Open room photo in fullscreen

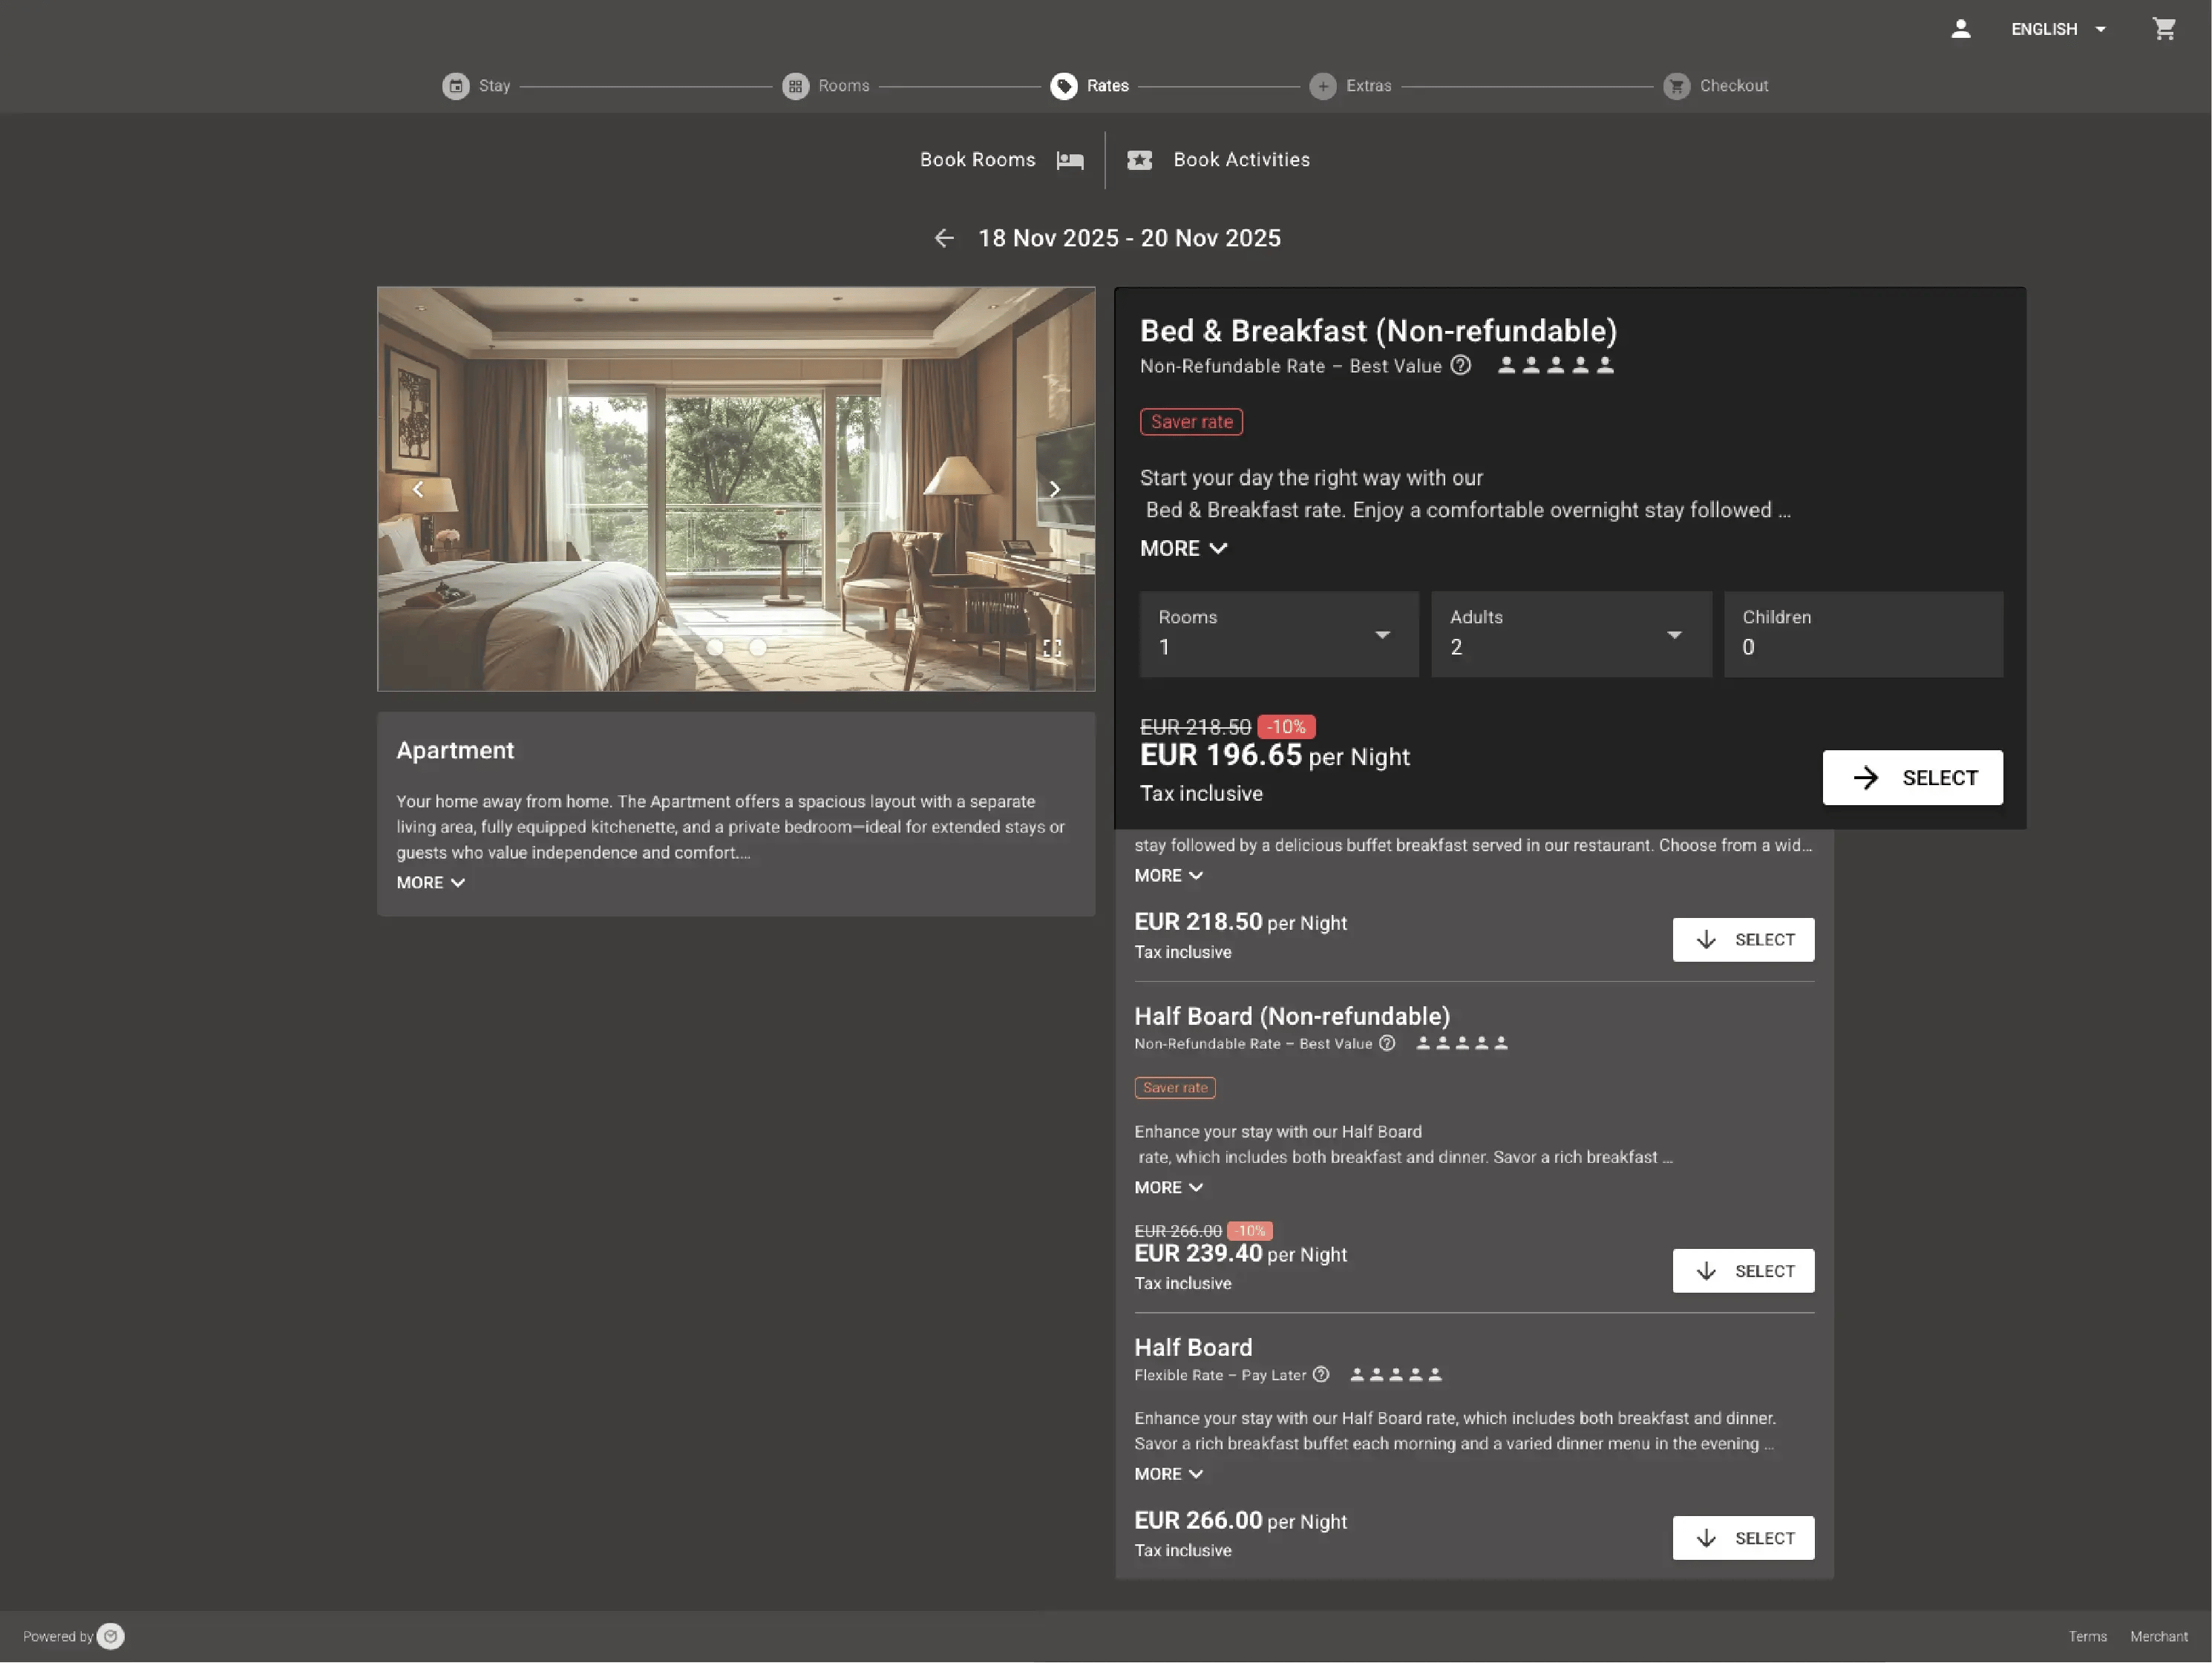(x=1051, y=648)
